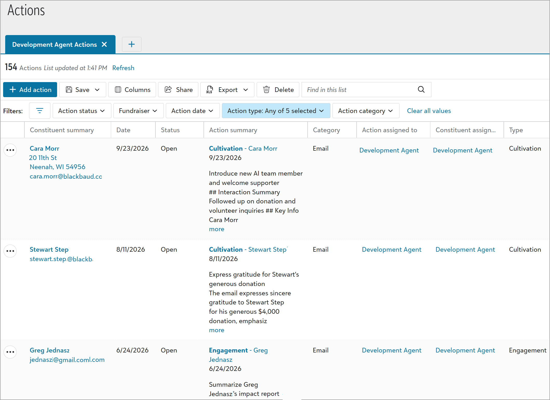Open Greg Jednasz constituent record

pos(49,350)
